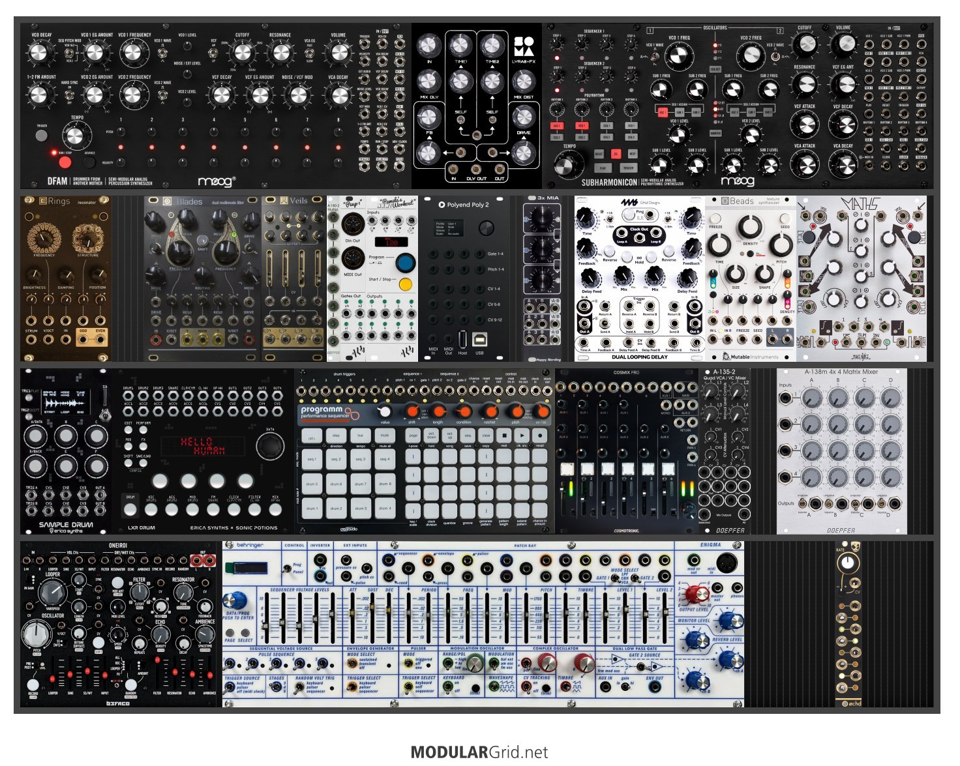Click the DFAM VCO Decay knob

tap(39, 53)
